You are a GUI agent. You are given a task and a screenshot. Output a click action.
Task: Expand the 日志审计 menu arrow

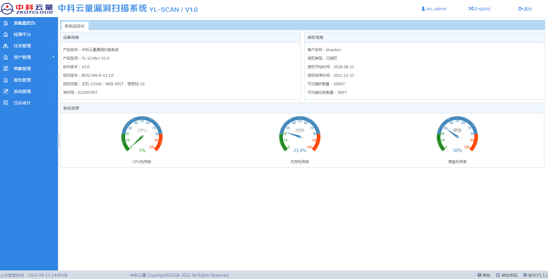pos(54,104)
